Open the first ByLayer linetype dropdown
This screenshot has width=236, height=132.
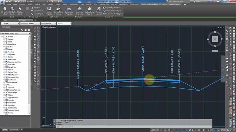30,23
